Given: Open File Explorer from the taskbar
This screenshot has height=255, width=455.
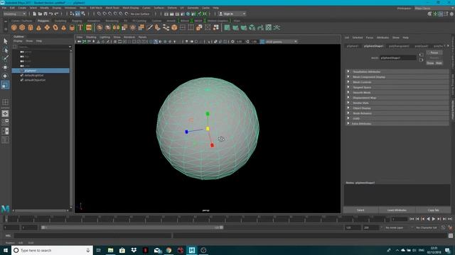Looking at the screenshot, I should 111,250.
